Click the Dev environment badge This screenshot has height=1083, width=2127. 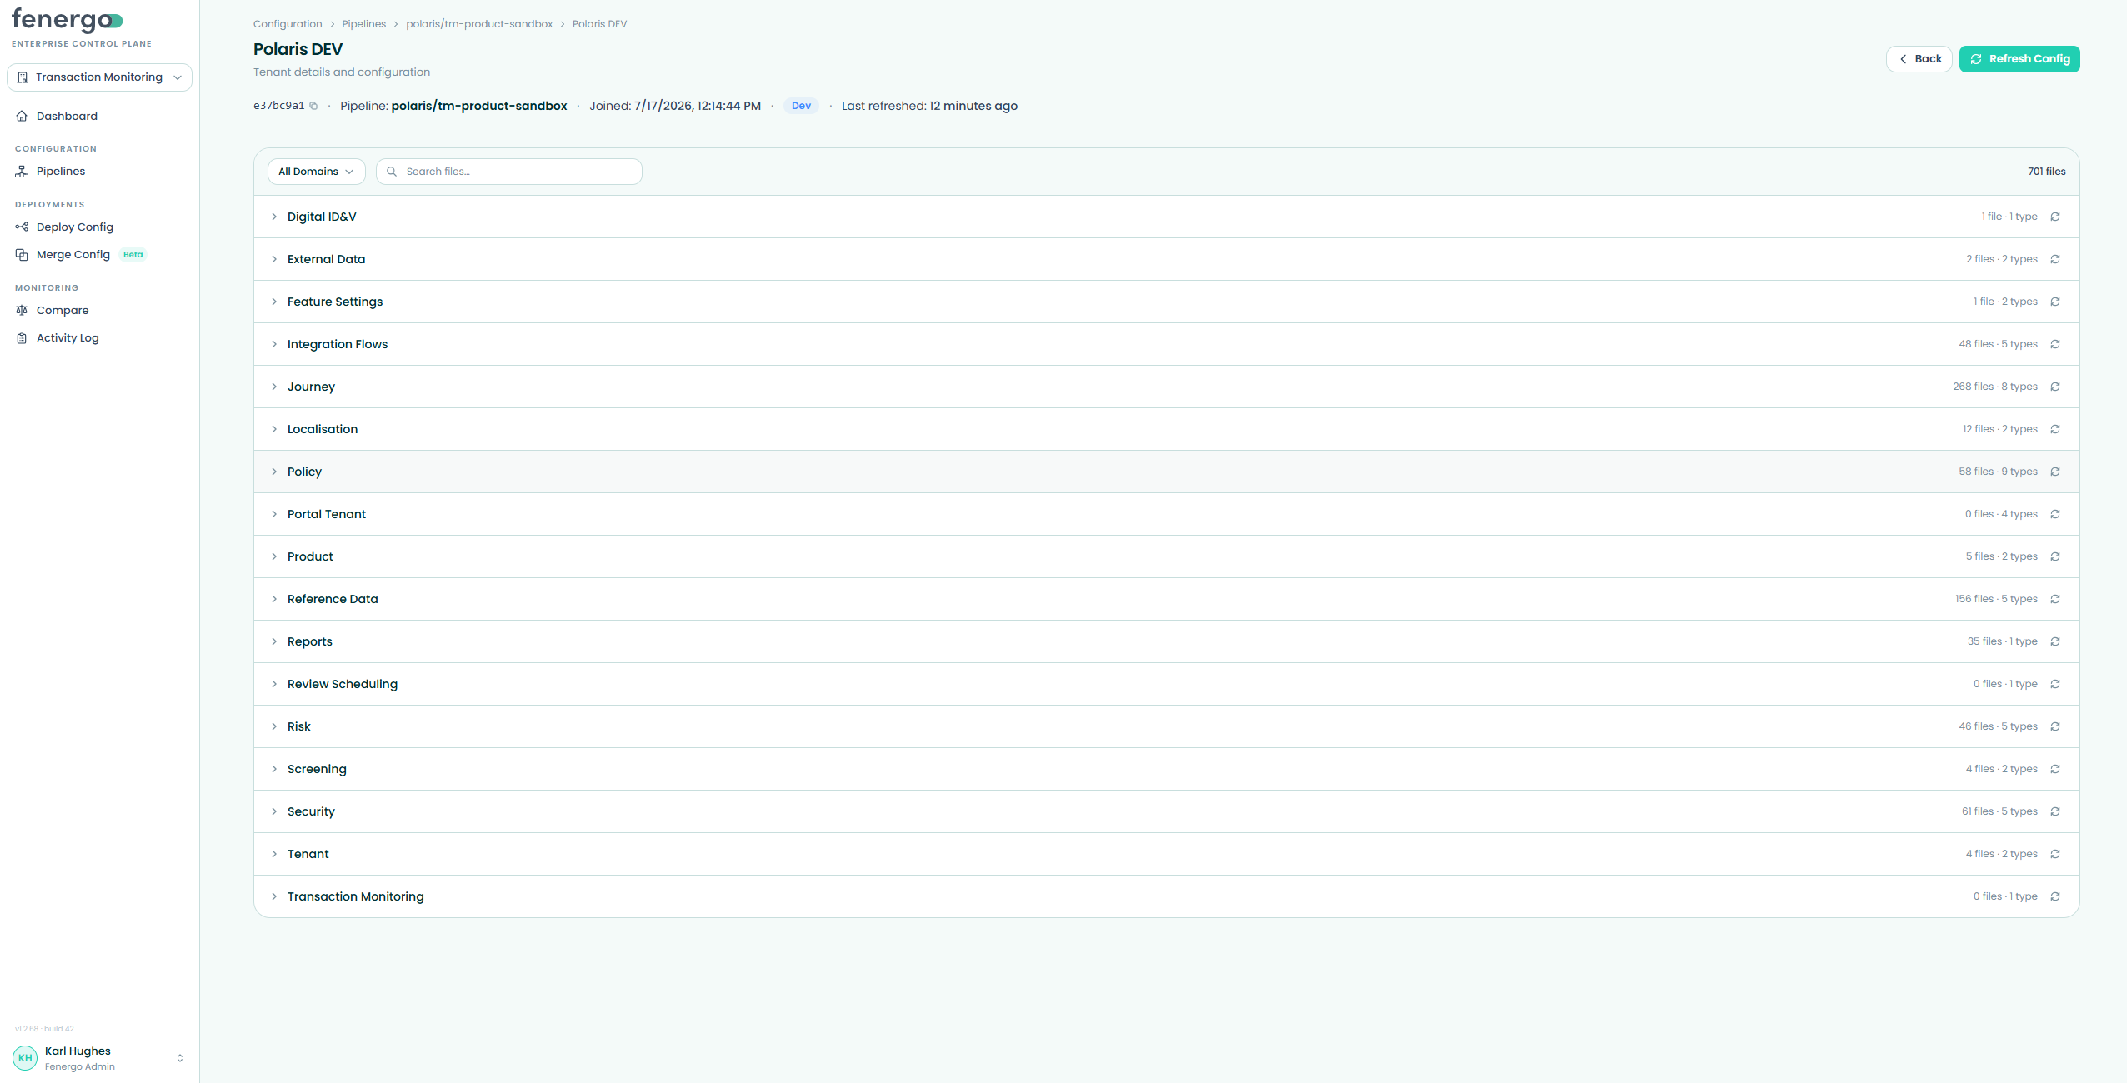pos(801,106)
